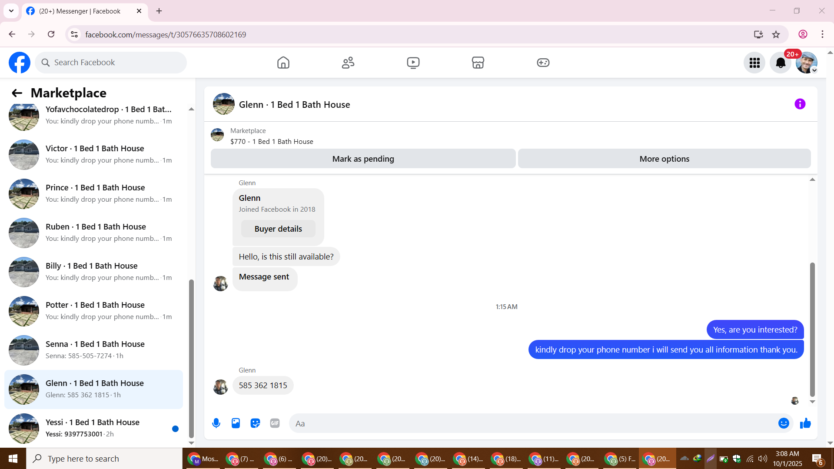Click the taskbar clock showing 3:08 AM
The image size is (834, 469).
[787, 459]
